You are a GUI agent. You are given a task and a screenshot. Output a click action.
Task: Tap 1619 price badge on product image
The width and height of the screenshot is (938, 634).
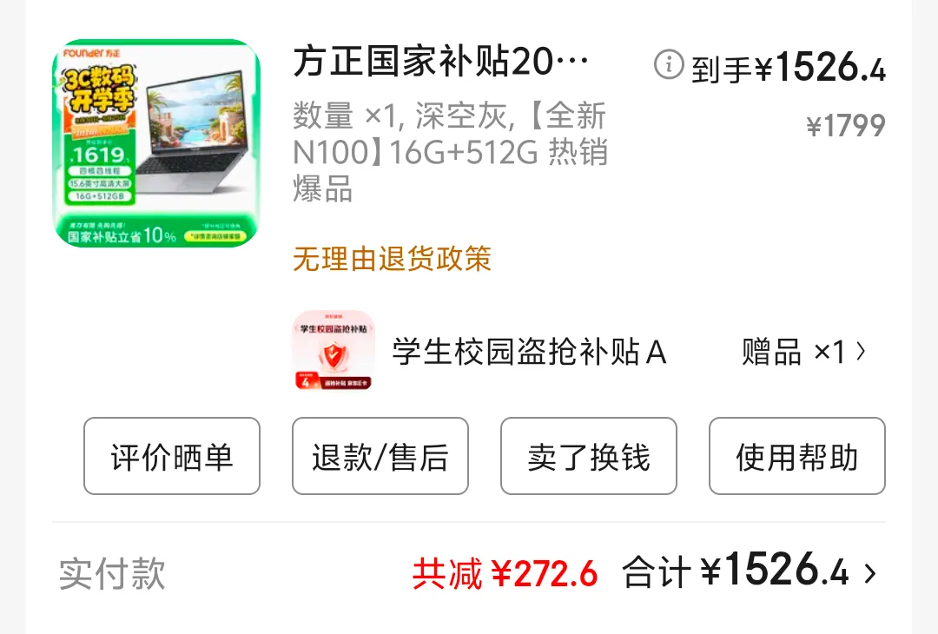[x=99, y=155]
